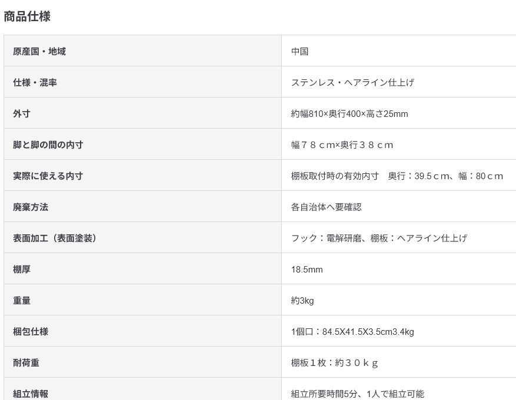Select the 外寸 row label
Image resolution: width=516 pixels, height=400 pixels.
pyautogui.click(x=22, y=113)
